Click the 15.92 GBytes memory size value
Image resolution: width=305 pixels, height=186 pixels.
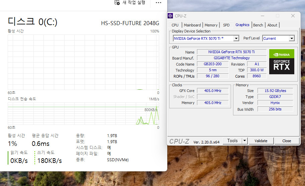275,90
